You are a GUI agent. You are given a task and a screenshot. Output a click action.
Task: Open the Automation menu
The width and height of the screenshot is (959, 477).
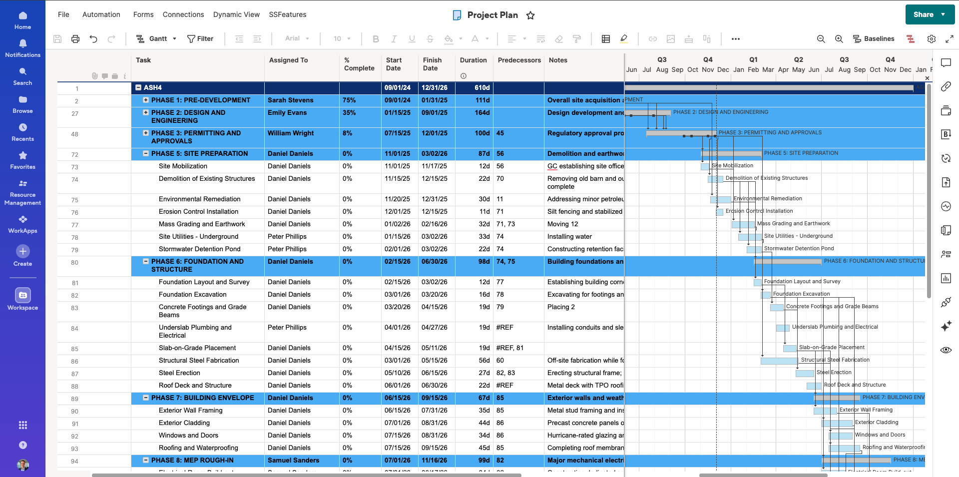[x=101, y=14]
